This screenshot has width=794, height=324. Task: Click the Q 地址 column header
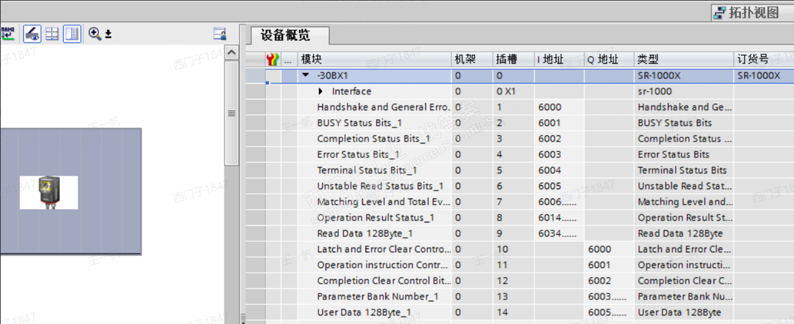609,59
